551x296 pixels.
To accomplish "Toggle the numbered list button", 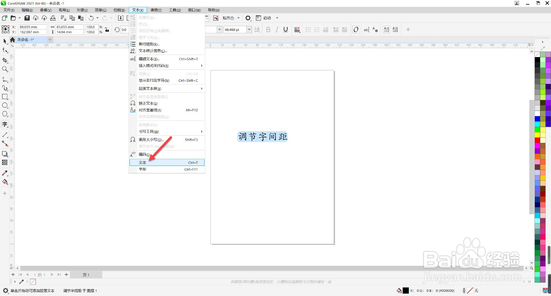I will point(317,30).
